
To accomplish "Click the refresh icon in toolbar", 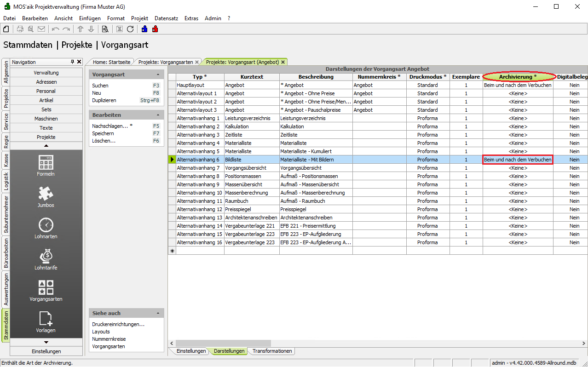I will pyautogui.click(x=130, y=29).
